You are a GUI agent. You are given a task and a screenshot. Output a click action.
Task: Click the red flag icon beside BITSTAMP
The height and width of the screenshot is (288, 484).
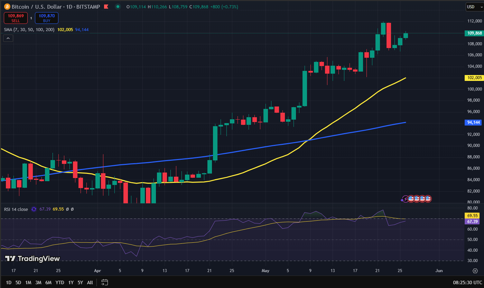[x=106, y=7]
